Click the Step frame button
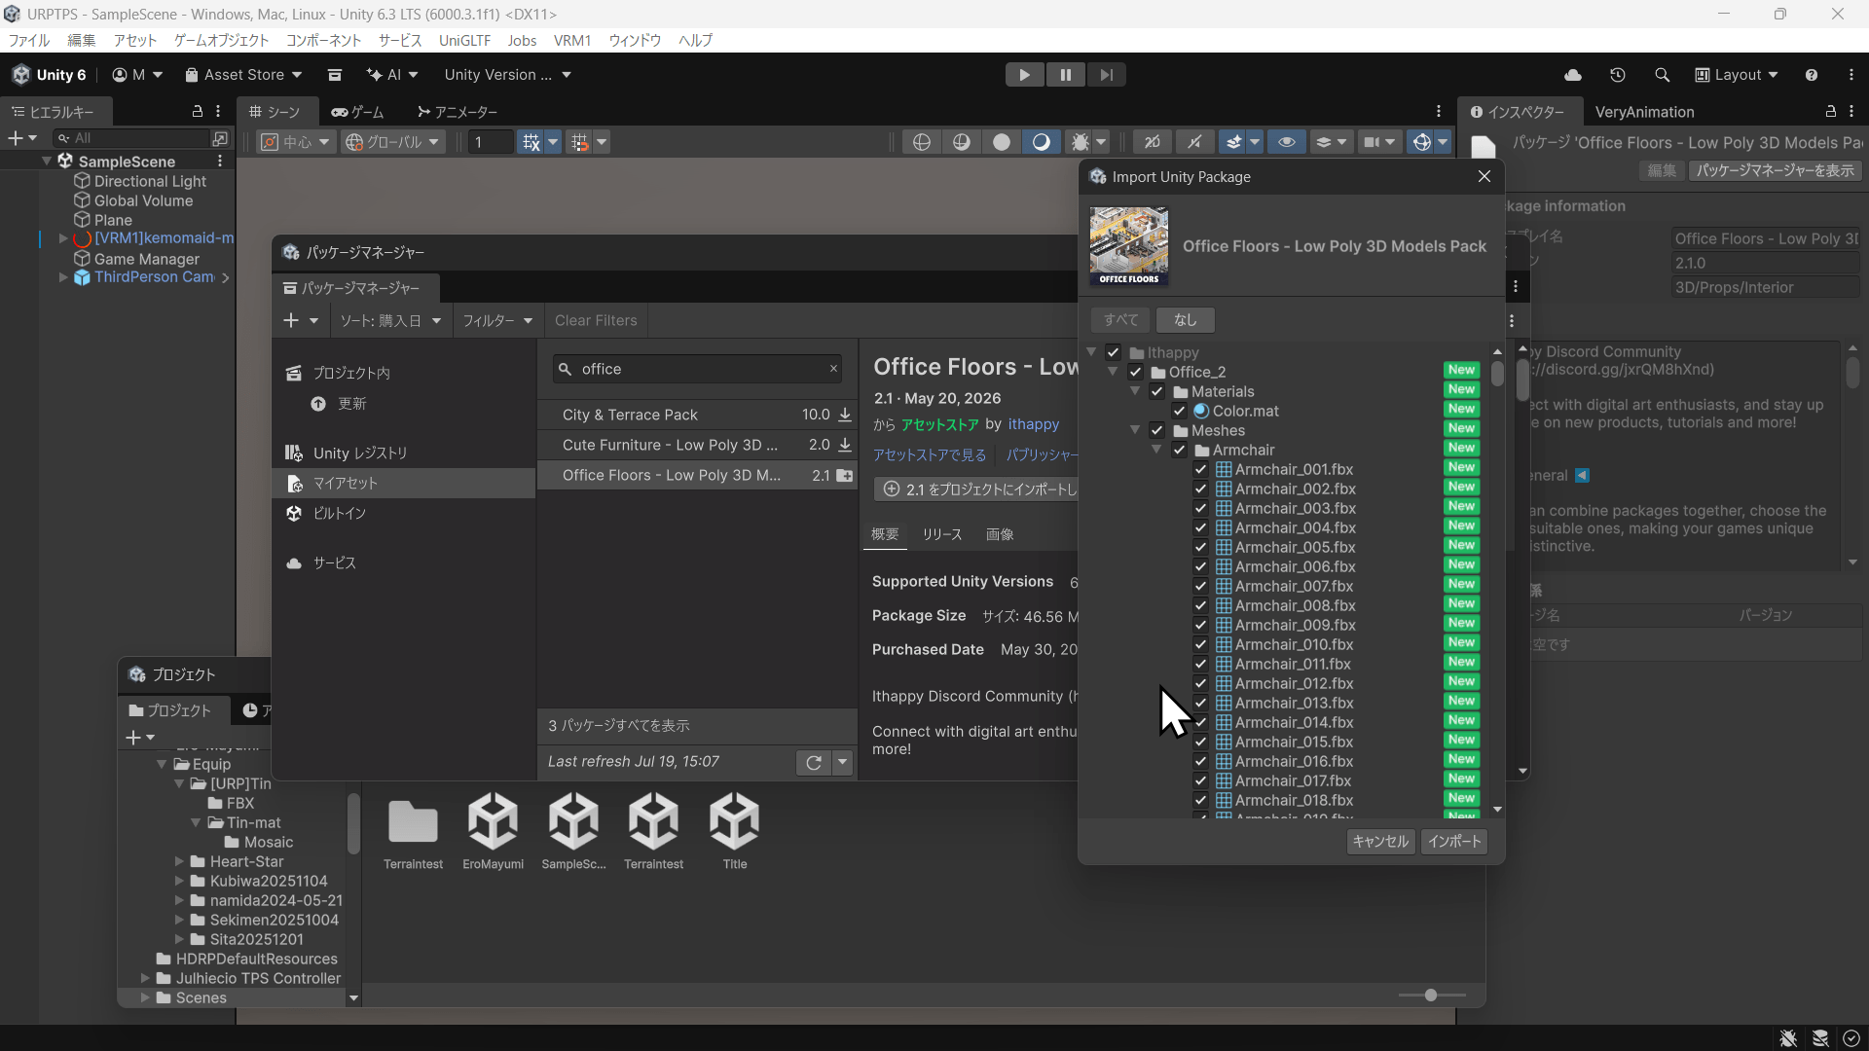This screenshot has width=1869, height=1051. coord(1106,75)
